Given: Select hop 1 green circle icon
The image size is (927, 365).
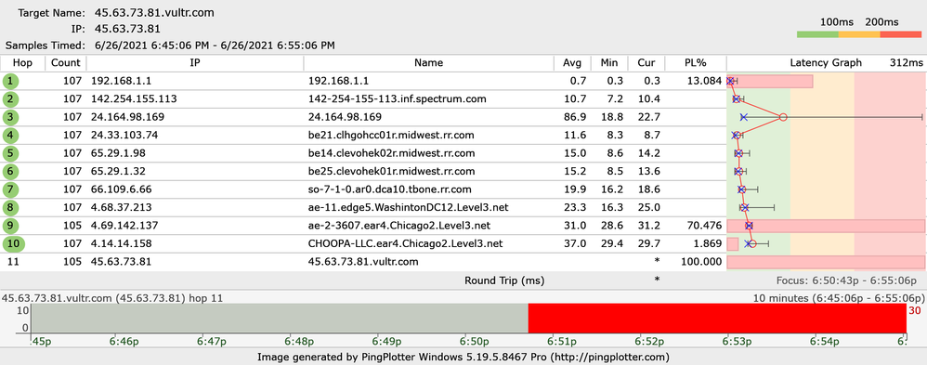Looking at the screenshot, I should [x=10, y=81].
